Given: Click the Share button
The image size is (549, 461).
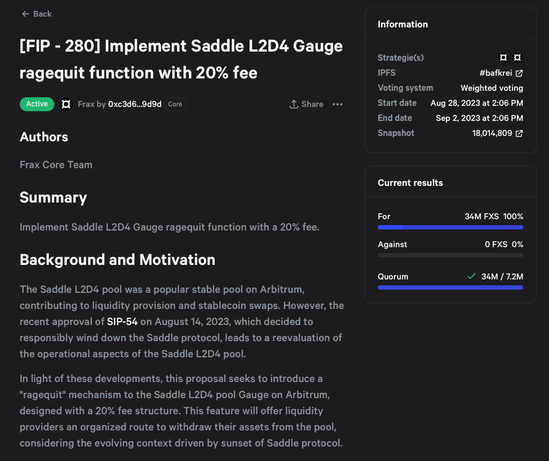Looking at the screenshot, I should coord(306,104).
